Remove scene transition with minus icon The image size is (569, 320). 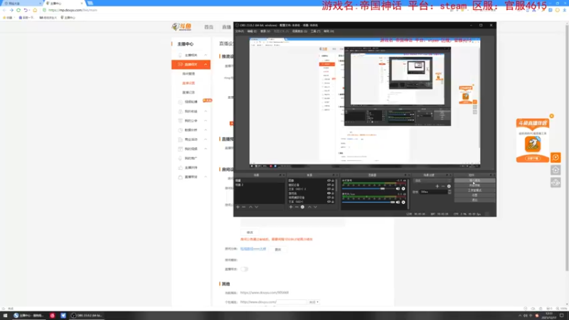coord(443,186)
